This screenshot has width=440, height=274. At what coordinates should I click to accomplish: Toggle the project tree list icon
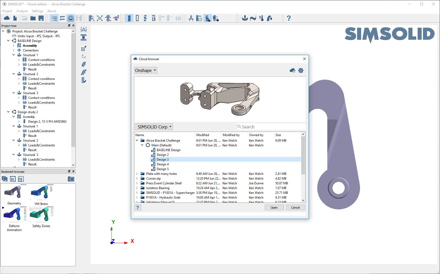pyautogui.click(x=54, y=18)
